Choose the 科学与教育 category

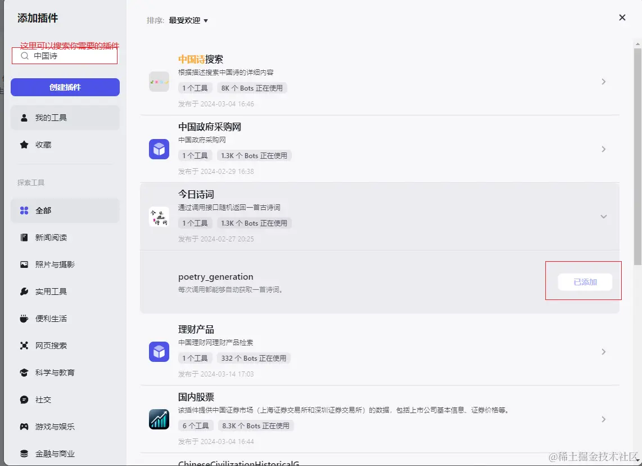pos(65,373)
